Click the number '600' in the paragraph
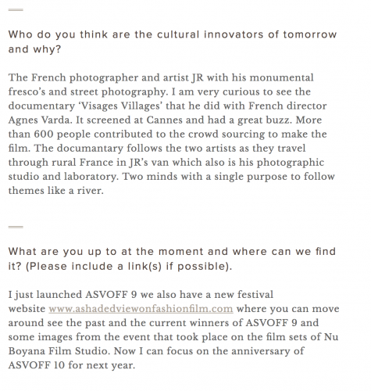 [44, 134]
